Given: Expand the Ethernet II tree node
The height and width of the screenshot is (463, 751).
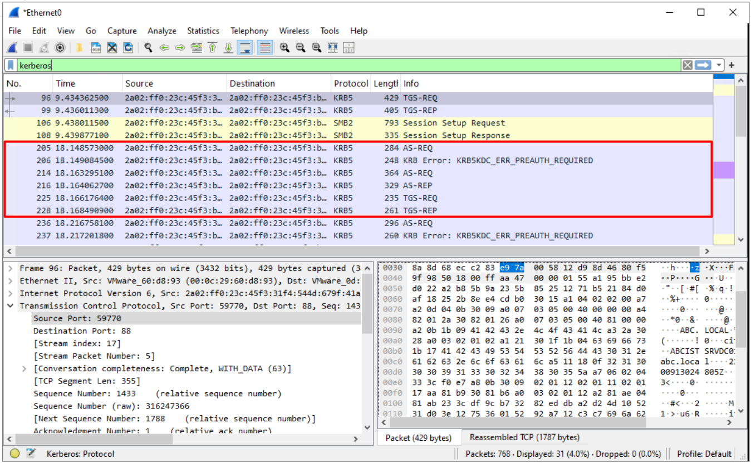Looking at the screenshot, I should coord(11,281).
